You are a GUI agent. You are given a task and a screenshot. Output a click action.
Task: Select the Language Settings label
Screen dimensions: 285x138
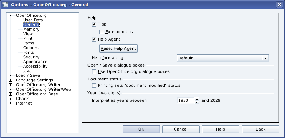35,80
